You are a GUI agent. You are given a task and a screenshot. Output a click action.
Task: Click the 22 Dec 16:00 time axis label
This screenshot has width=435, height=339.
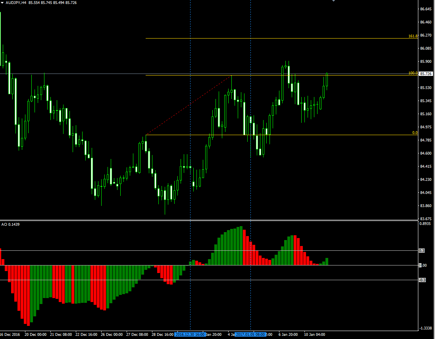[86, 335]
